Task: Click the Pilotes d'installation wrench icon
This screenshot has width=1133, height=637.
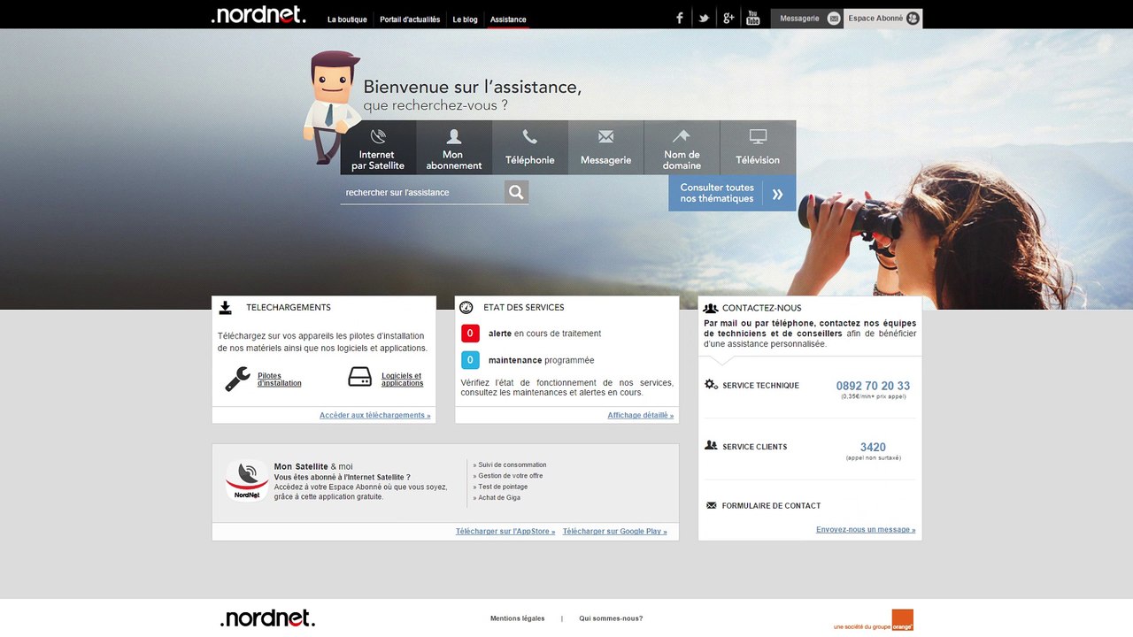Action: point(237,379)
